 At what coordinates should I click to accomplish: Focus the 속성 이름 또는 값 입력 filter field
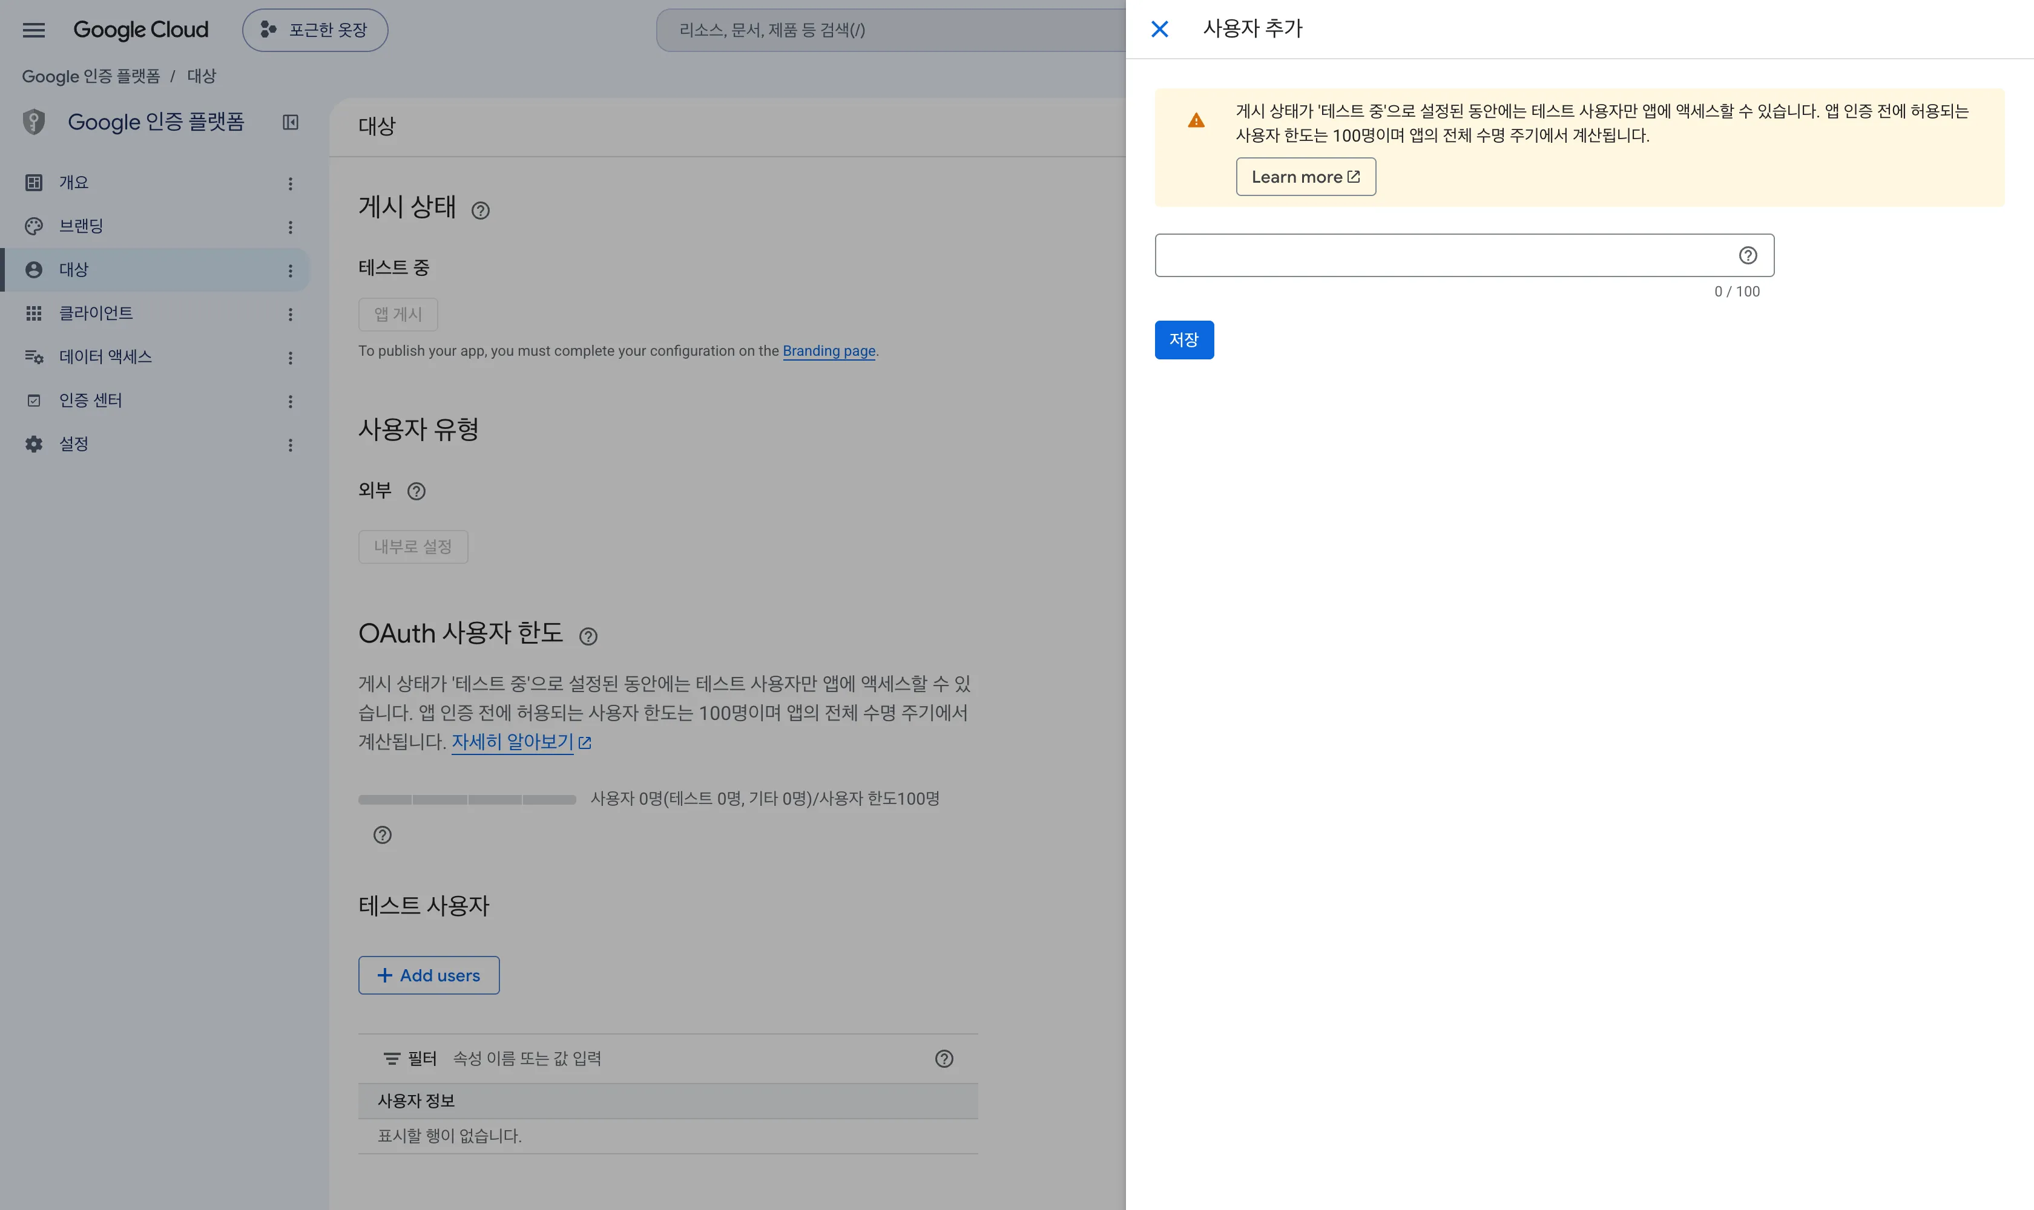click(685, 1058)
